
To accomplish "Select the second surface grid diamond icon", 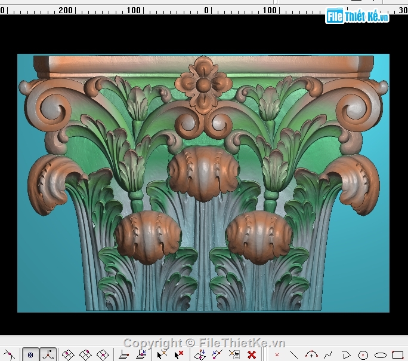I will (x=85, y=355).
